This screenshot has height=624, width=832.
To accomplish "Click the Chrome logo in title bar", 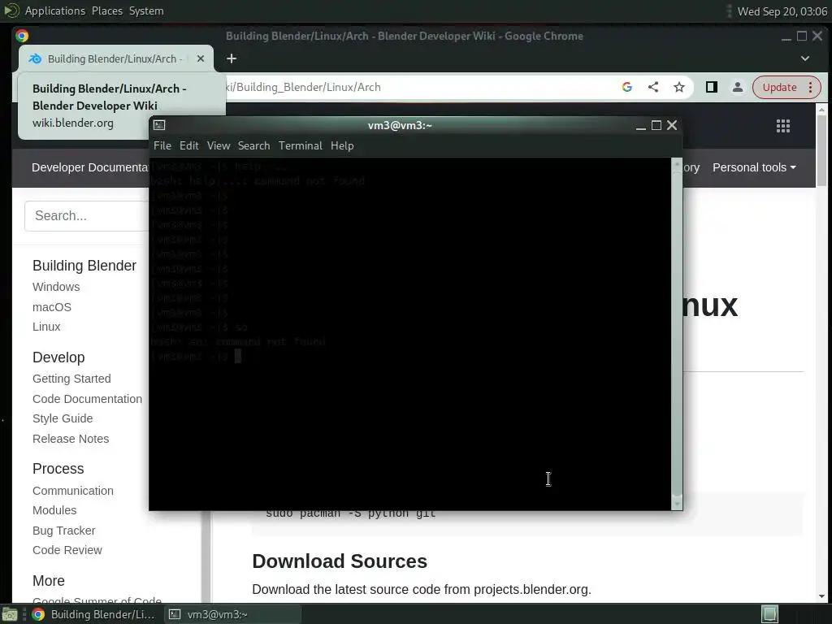I will (x=22, y=36).
